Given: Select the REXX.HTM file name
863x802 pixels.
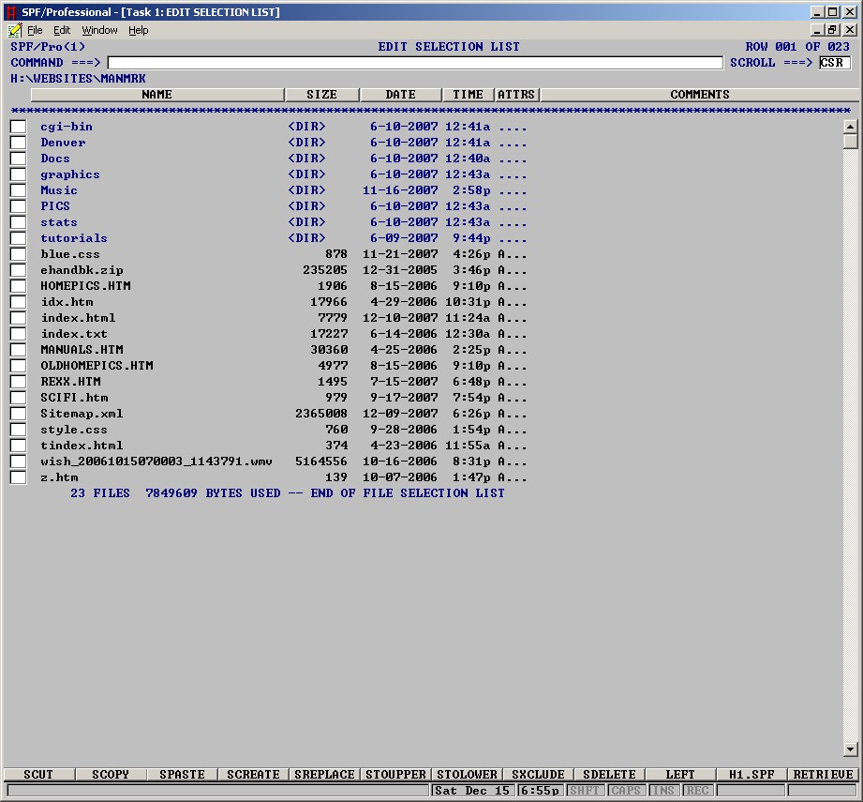Looking at the screenshot, I should (70, 382).
